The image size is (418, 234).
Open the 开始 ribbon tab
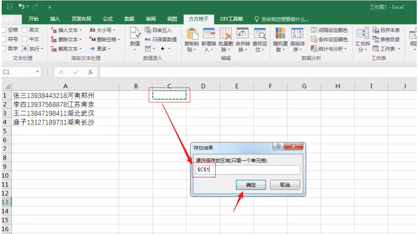pyautogui.click(x=34, y=19)
